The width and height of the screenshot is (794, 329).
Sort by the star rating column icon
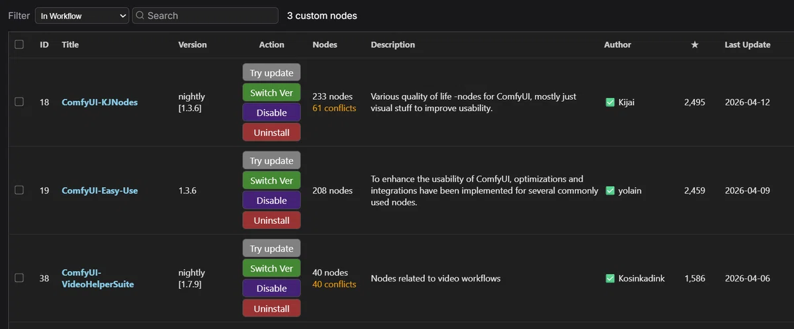(695, 45)
